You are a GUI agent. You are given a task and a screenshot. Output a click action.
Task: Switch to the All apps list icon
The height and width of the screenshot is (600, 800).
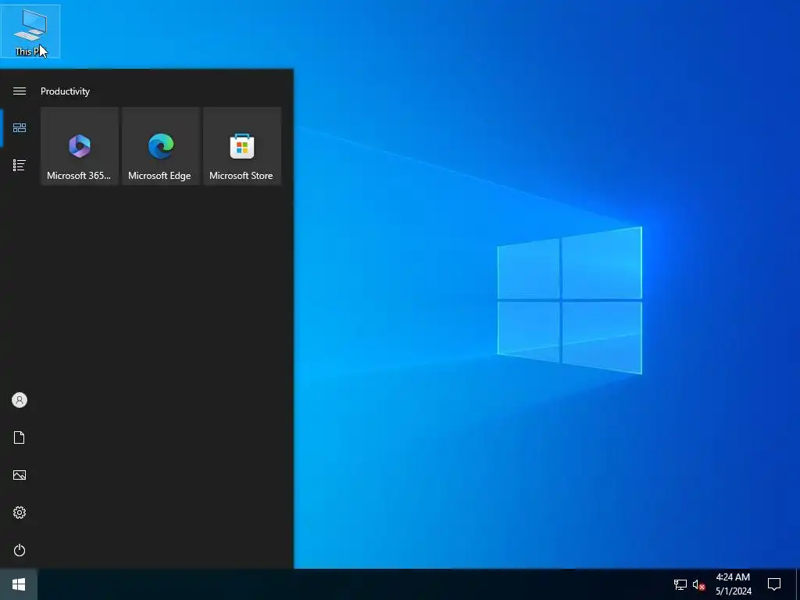coord(20,166)
